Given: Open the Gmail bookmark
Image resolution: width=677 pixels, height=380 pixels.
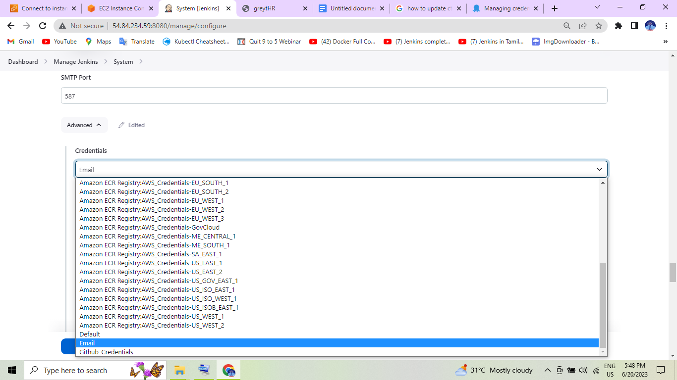Looking at the screenshot, I should click(21, 42).
